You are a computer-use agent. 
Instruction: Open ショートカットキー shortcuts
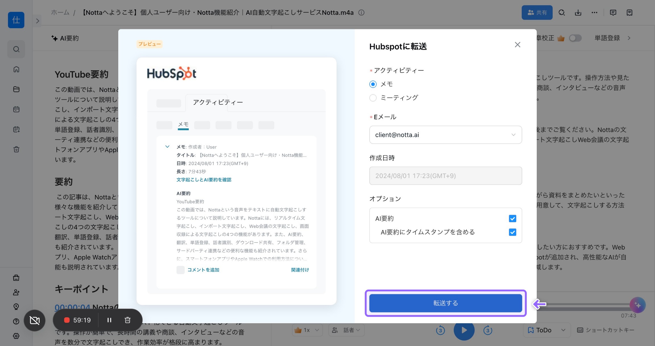tap(606, 330)
